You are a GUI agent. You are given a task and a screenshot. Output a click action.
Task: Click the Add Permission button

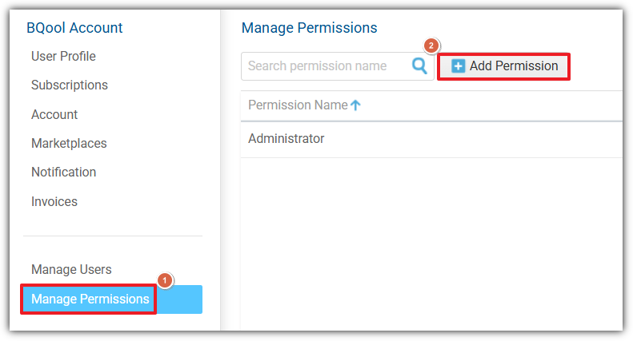pos(503,66)
